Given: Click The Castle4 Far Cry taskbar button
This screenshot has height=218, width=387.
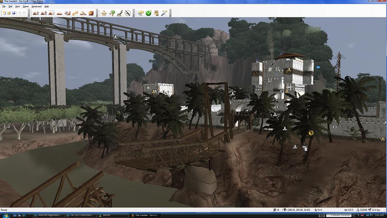Looking at the screenshot, I should click(145, 215).
